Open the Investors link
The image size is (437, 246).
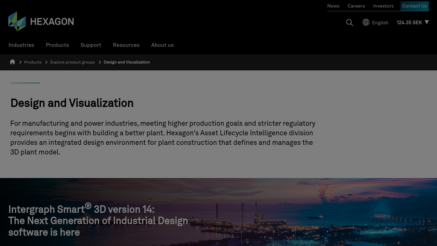tap(383, 6)
